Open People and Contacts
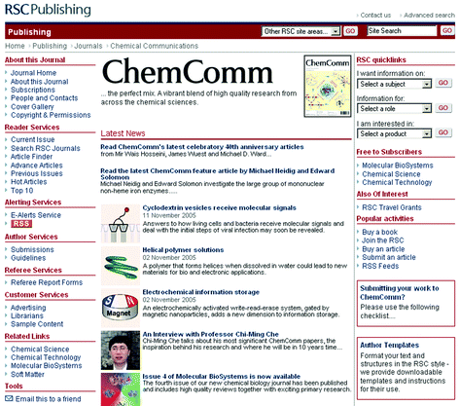Image resolution: width=459 pixels, height=406 pixels. click(45, 98)
